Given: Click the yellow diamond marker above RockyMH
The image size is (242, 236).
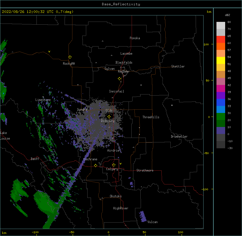Looking at the screenshot, I should pos(70,57).
